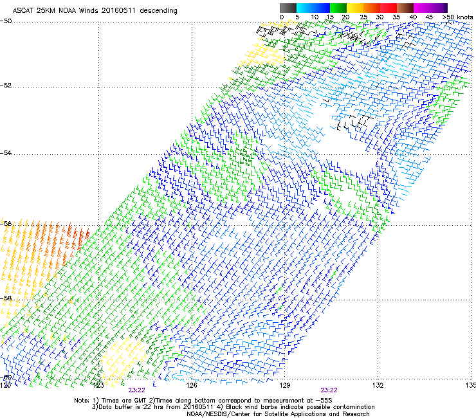
Task: Select the 126 longitude axis label
Action: point(192,385)
